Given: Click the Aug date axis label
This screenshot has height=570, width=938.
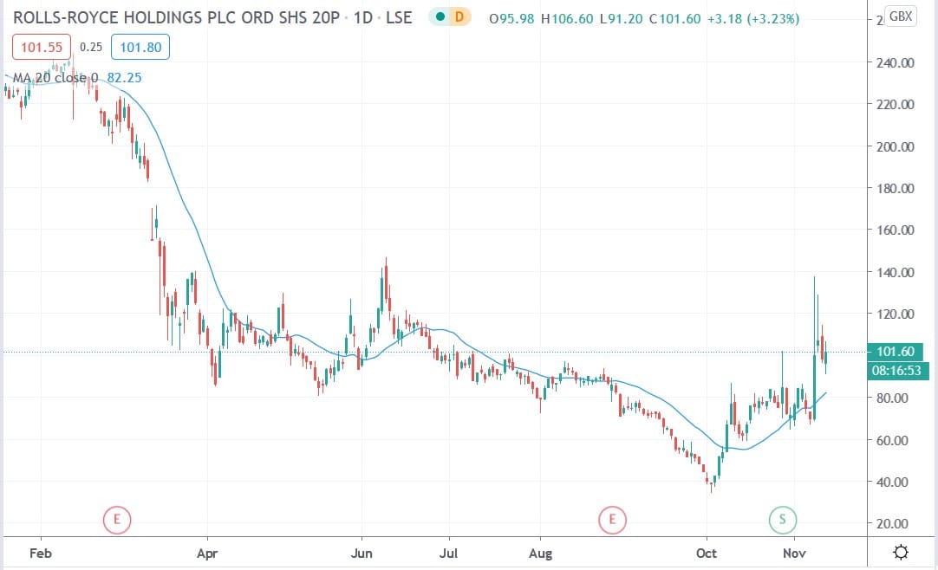Looking at the screenshot, I should 540,554.
